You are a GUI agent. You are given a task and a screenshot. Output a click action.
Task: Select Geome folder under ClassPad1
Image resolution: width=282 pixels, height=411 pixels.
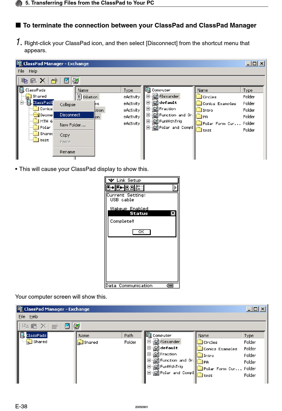point(46,115)
